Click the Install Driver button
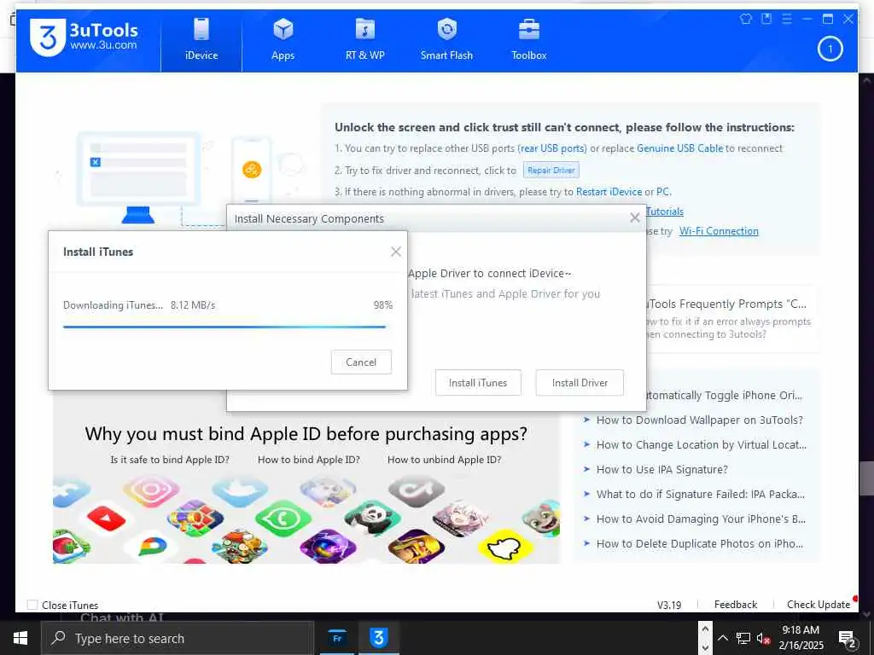The image size is (874, 655). (580, 383)
